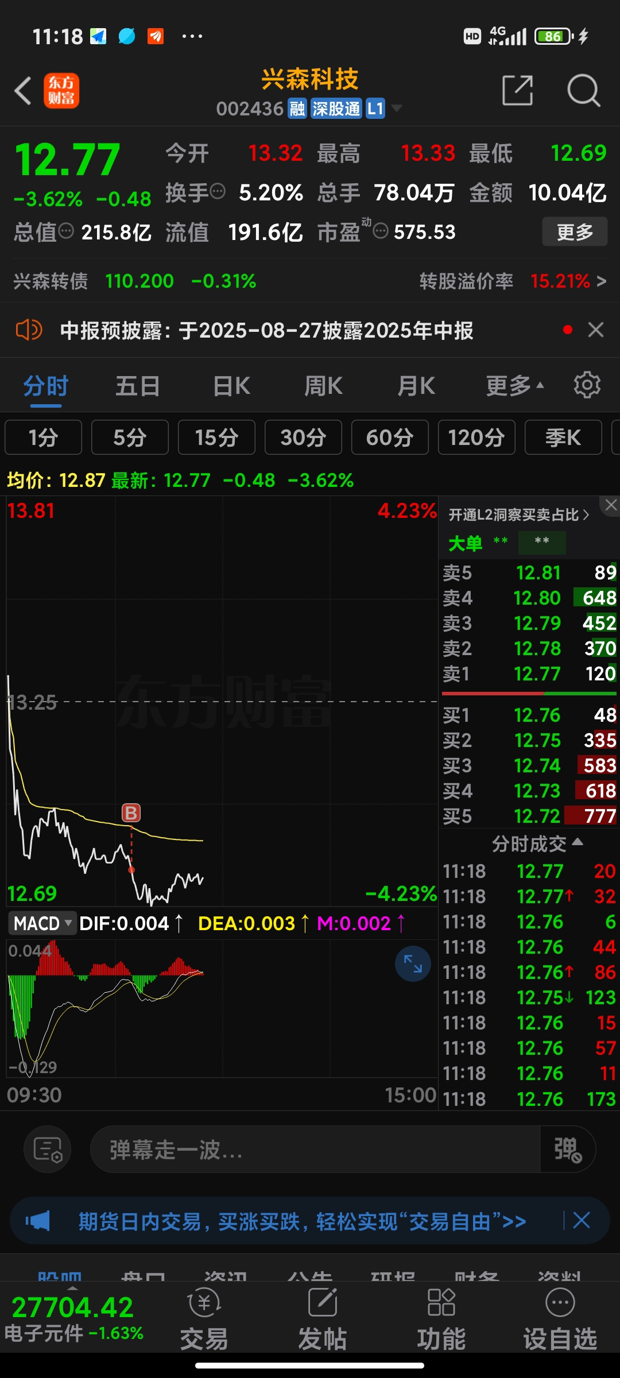Tap 买3 row at 12.74

[529, 765]
